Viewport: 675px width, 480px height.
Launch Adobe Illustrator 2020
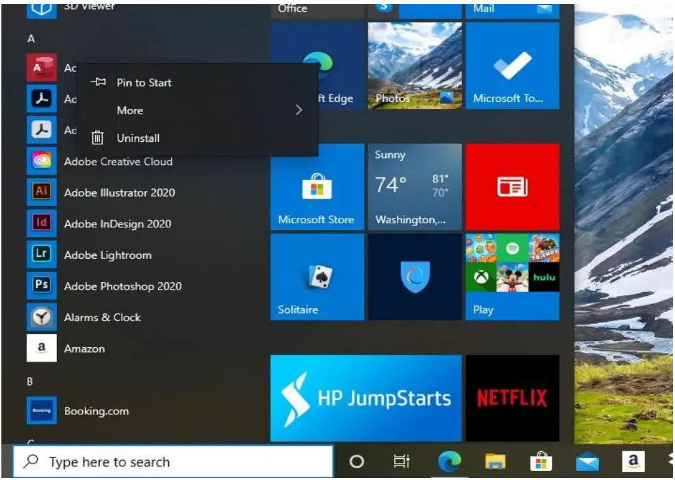point(119,192)
